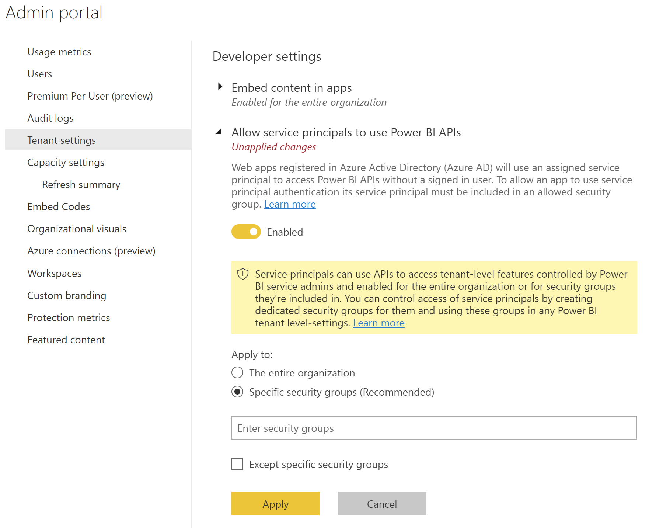This screenshot has height=528, width=656.
Task: Click the Enter security groups field
Action: [434, 428]
